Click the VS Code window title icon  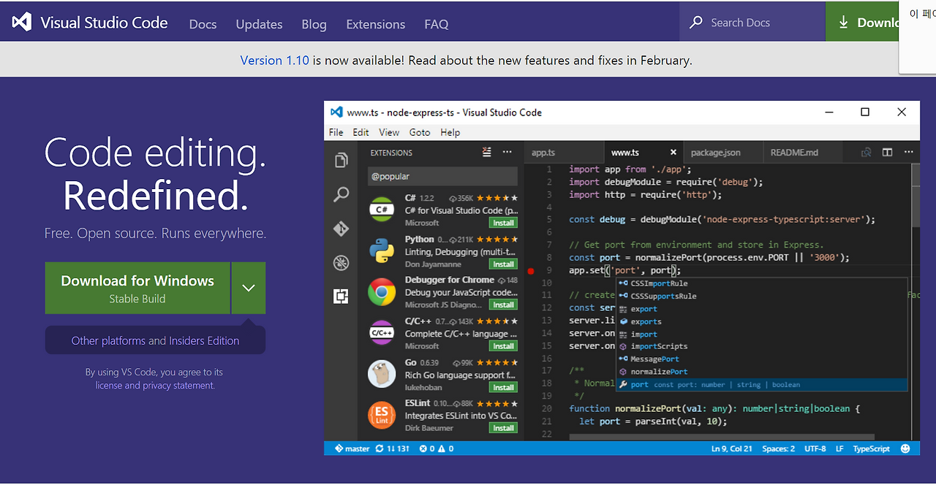336,112
